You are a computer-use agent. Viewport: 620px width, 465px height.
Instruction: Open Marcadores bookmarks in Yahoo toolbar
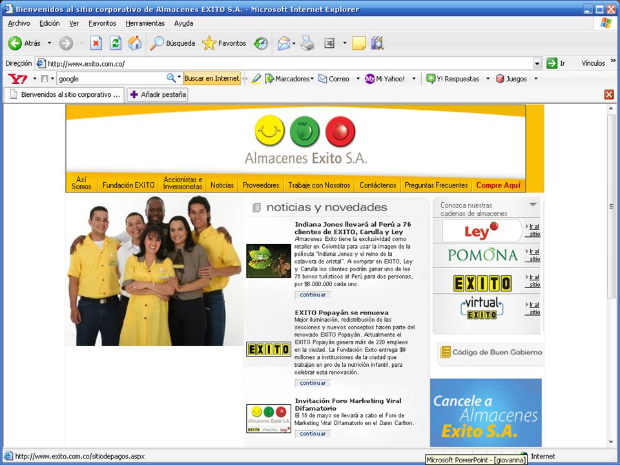pyautogui.click(x=289, y=79)
